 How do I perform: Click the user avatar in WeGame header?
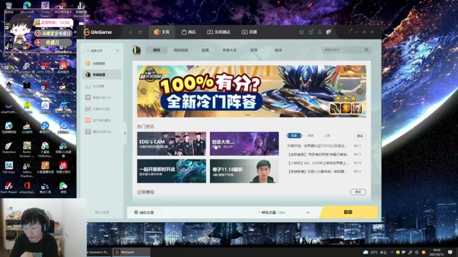click(329, 32)
